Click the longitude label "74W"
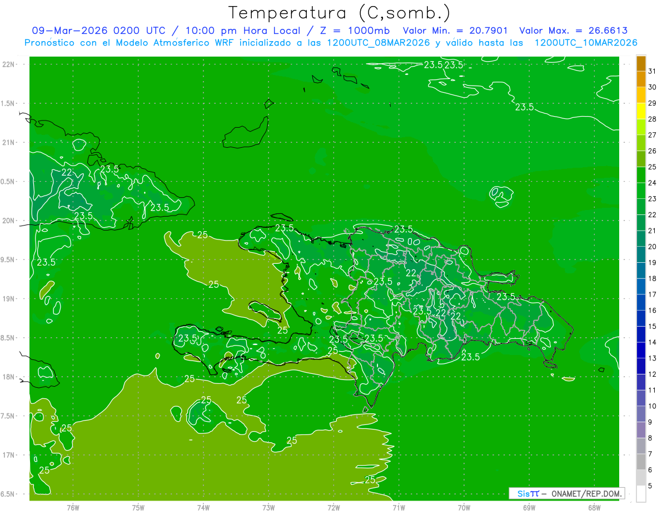667x515 pixels. click(x=203, y=507)
